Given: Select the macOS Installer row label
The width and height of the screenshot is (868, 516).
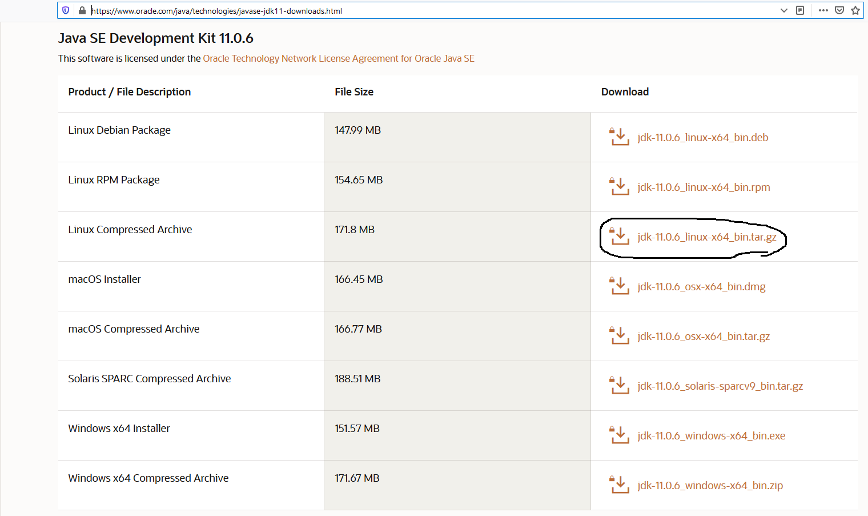Looking at the screenshot, I should 105,279.
